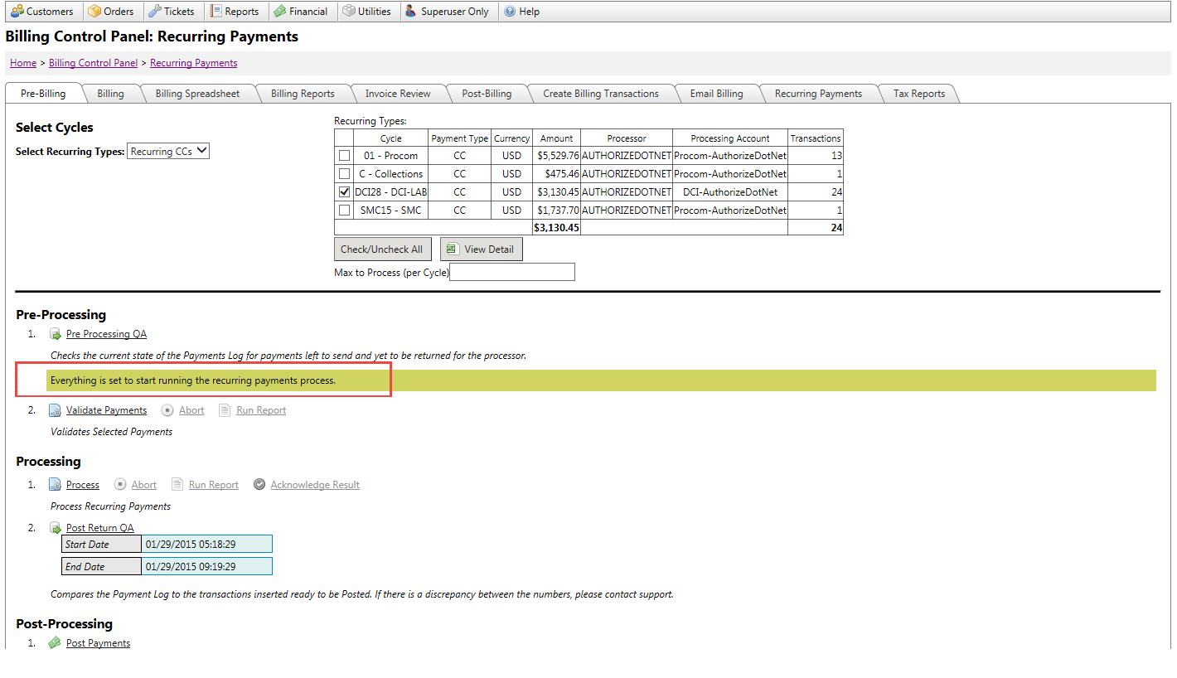Click the Max to Process input field
The height and width of the screenshot is (678, 1177).
(x=511, y=272)
